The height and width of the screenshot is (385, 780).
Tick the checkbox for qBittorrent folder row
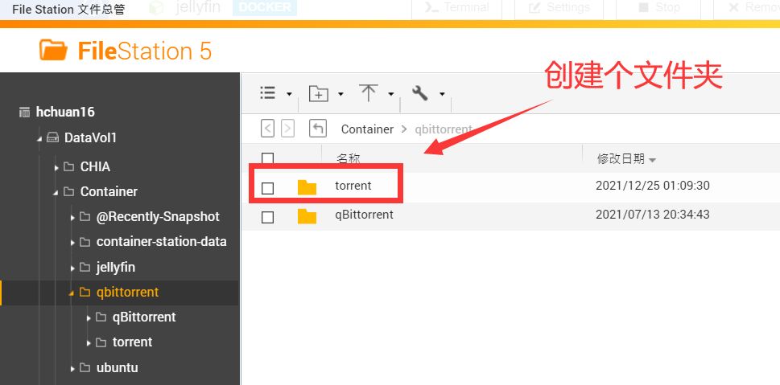(x=267, y=217)
